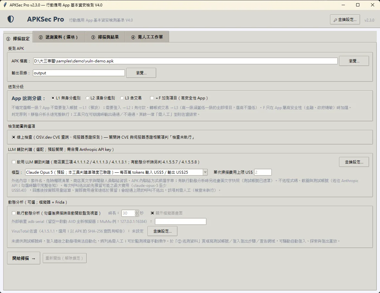
Task: Minimize the window from the title bar
Action: pyautogui.click(x=343, y=5)
